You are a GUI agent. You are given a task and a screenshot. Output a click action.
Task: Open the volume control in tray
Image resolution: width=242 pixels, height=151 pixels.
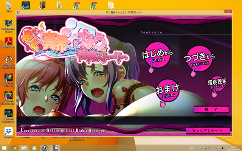214,148
